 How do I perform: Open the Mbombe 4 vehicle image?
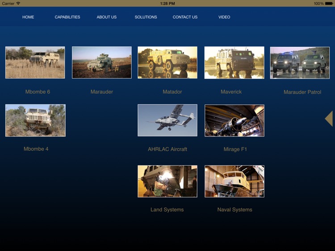click(35, 120)
